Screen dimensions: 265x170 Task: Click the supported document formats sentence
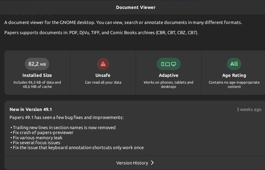click(x=101, y=33)
